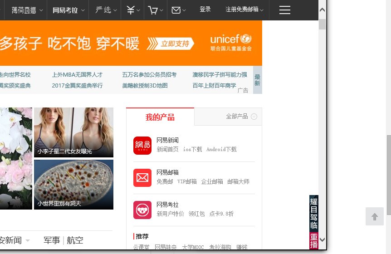The width and height of the screenshot is (391, 254).
Task: Open the 军事 section tab
Action: pos(52,240)
